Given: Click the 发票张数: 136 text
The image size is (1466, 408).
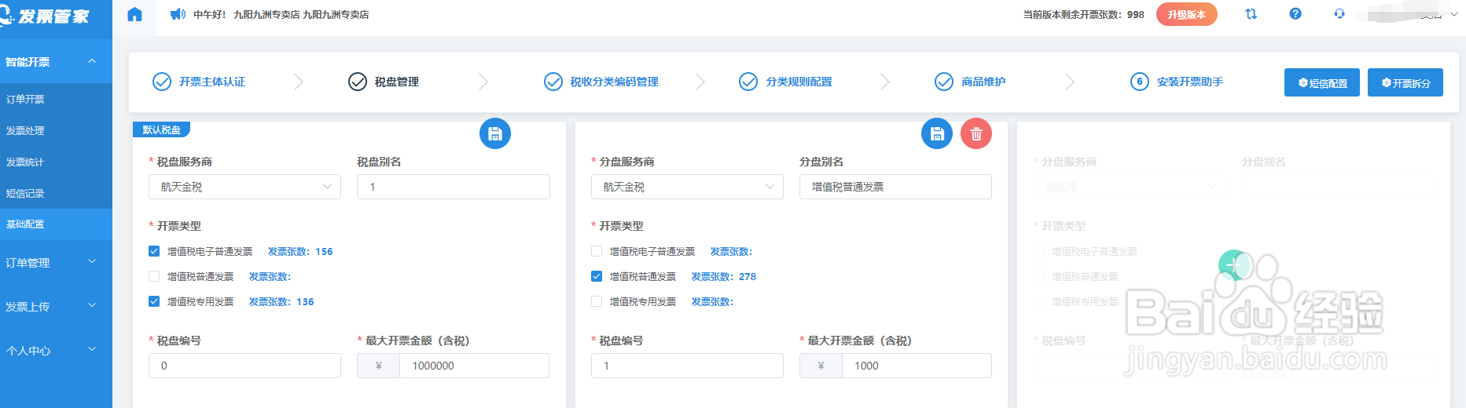Looking at the screenshot, I should [281, 301].
